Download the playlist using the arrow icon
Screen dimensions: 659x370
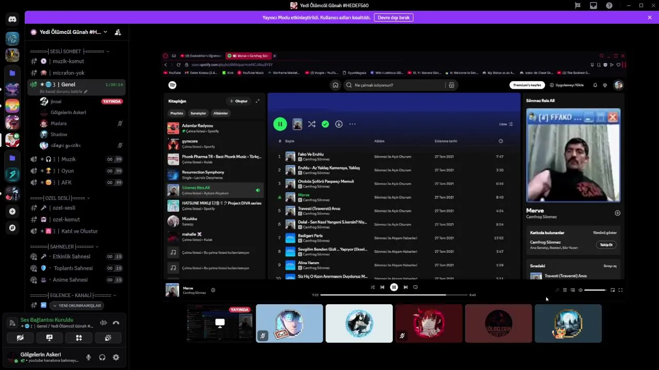[339, 124]
